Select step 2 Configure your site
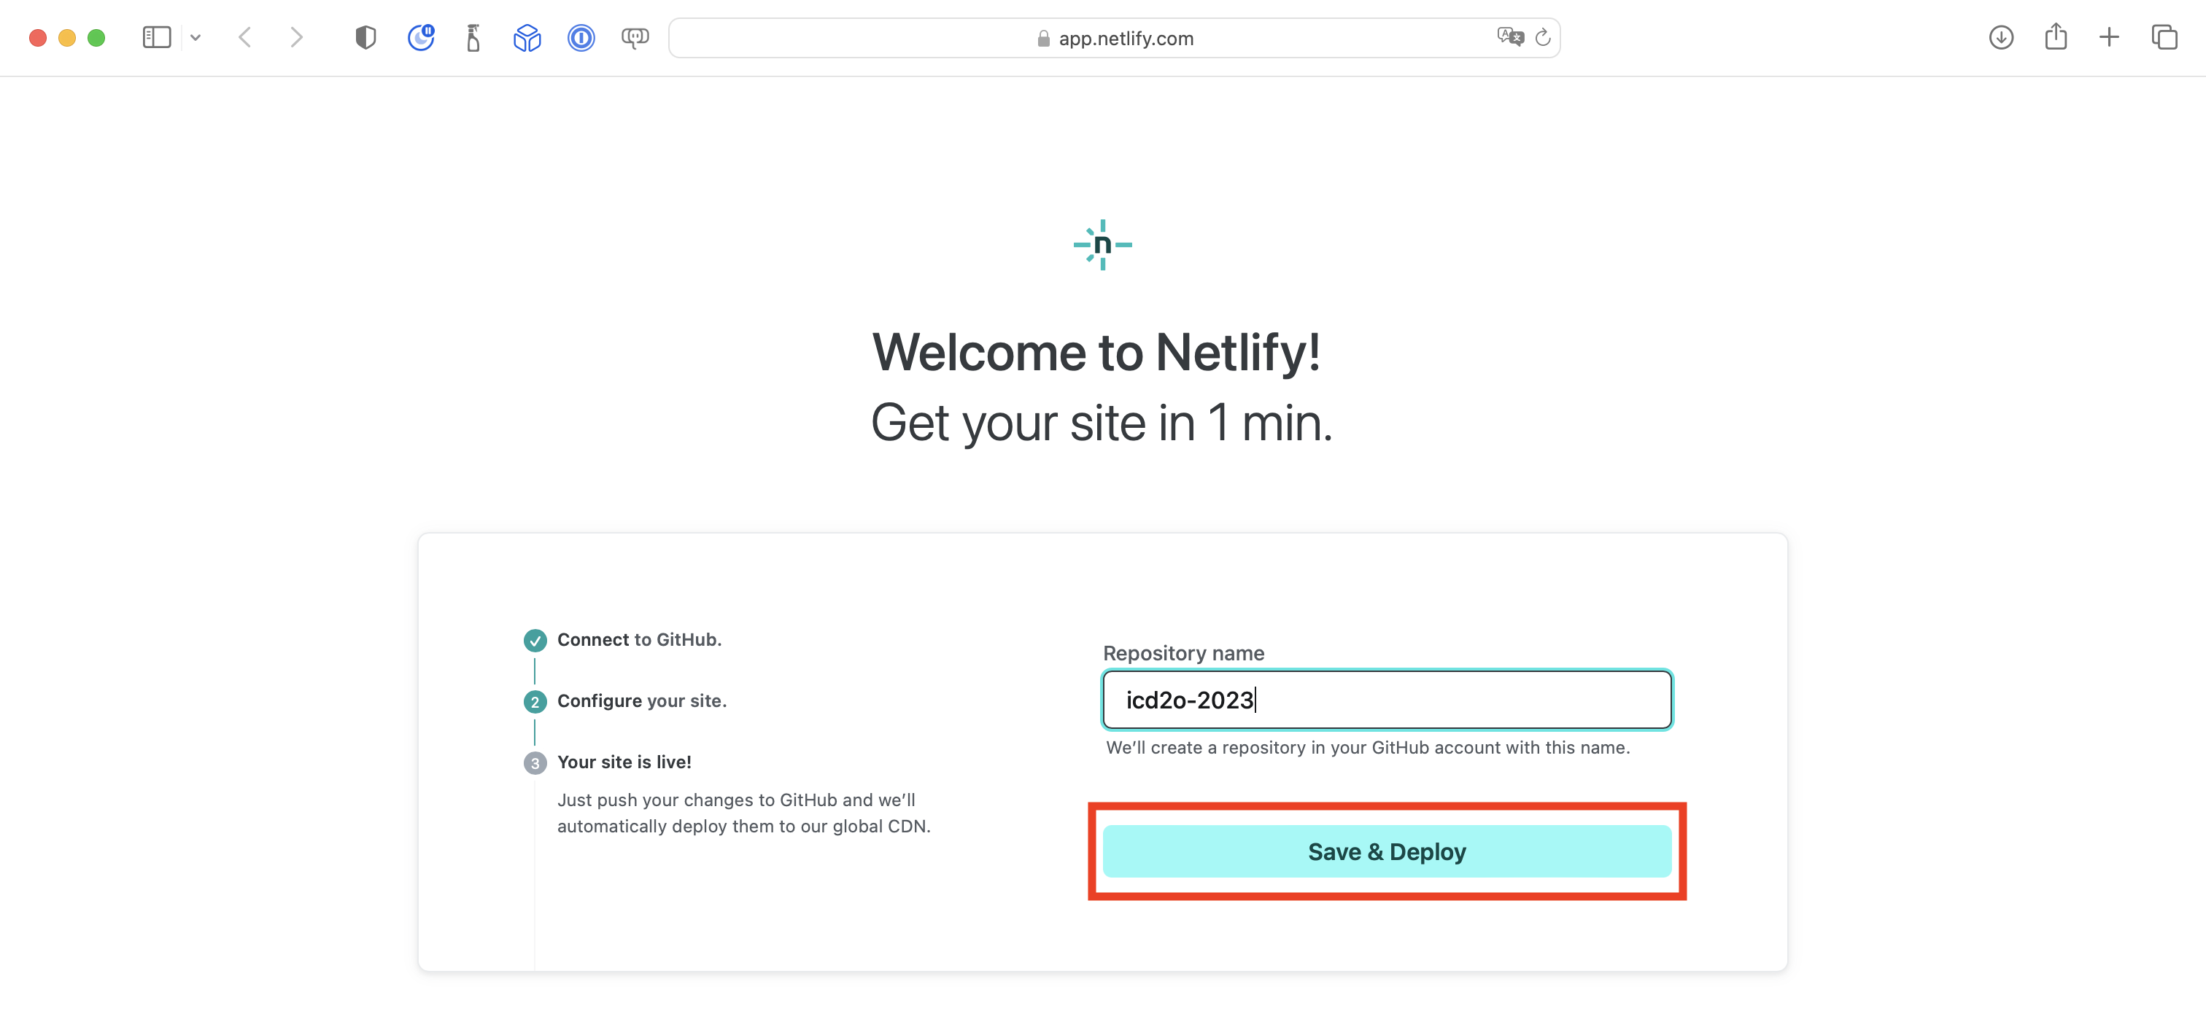Screen dimensions: 2206x1035 pos(535,702)
